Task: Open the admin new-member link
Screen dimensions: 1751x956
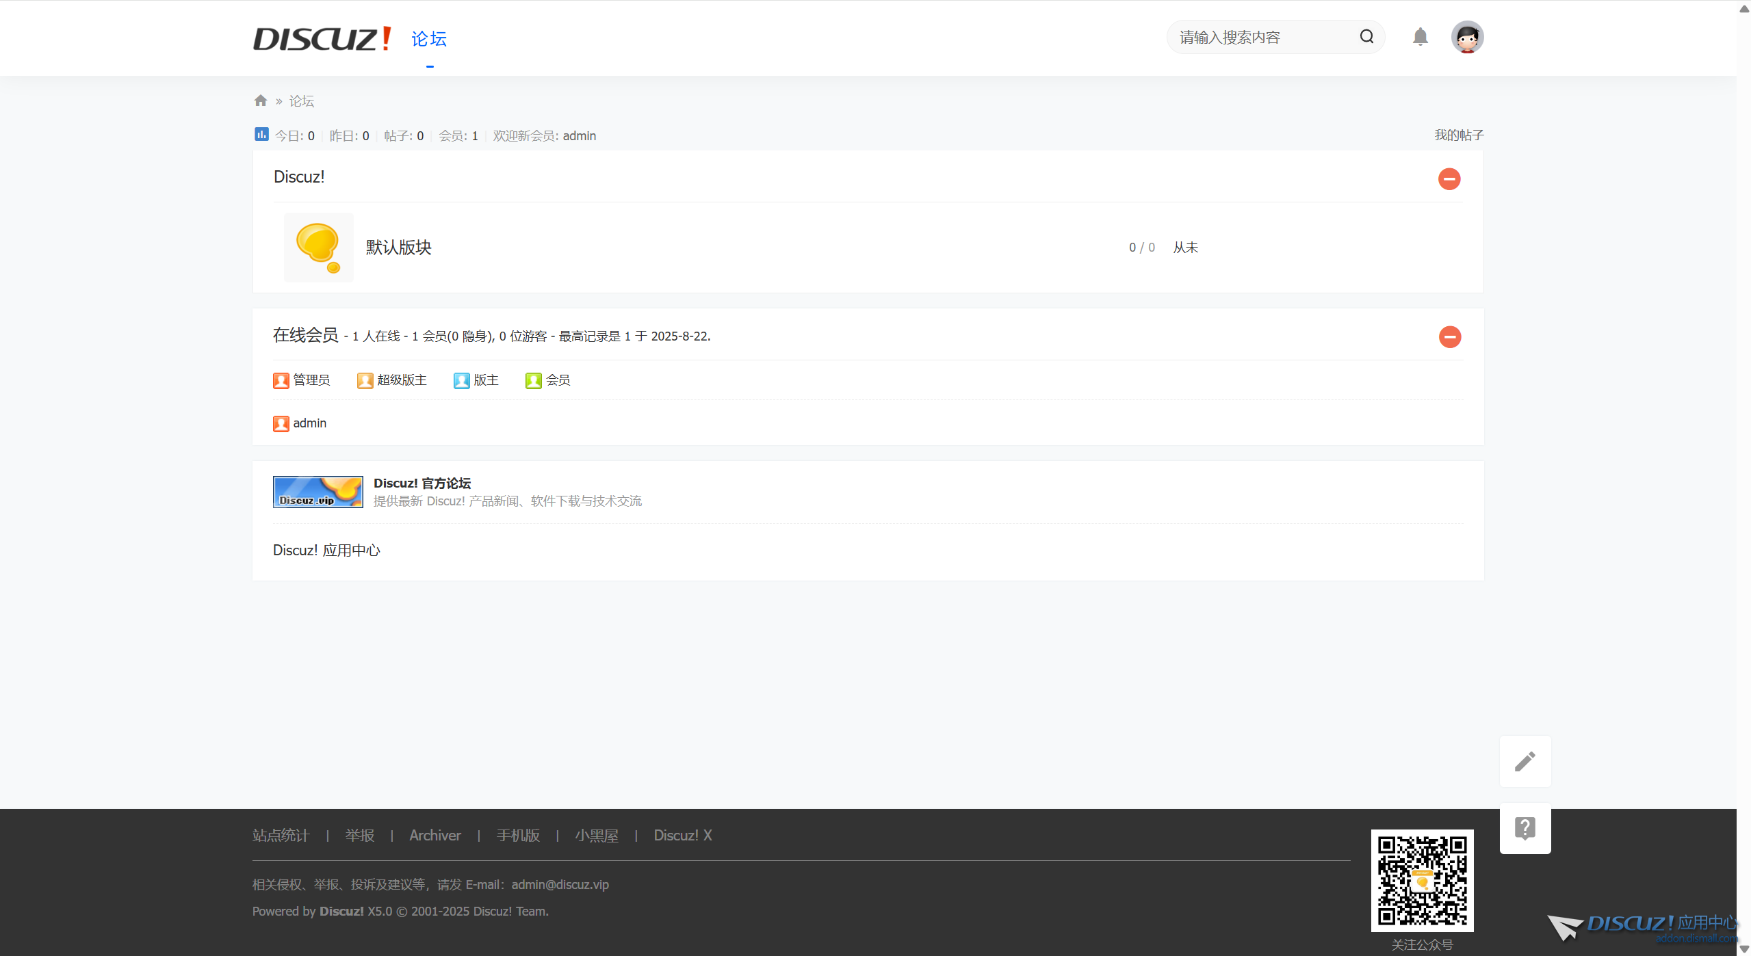Action: pos(580,135)
